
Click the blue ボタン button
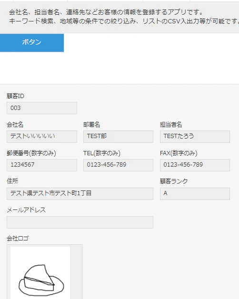[32, 43]
